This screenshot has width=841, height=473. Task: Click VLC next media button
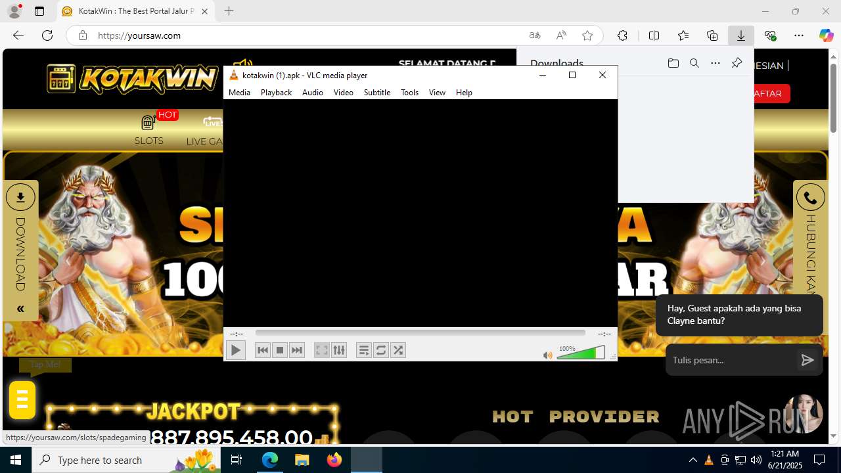(x=297, y=350)
